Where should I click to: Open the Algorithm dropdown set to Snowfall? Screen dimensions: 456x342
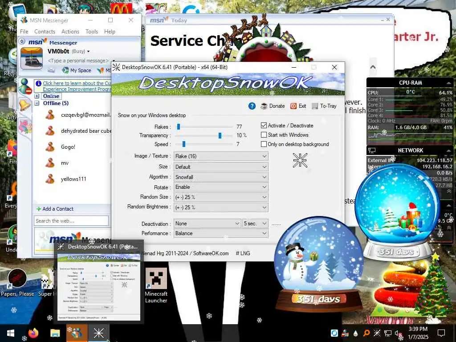(221, 177)
